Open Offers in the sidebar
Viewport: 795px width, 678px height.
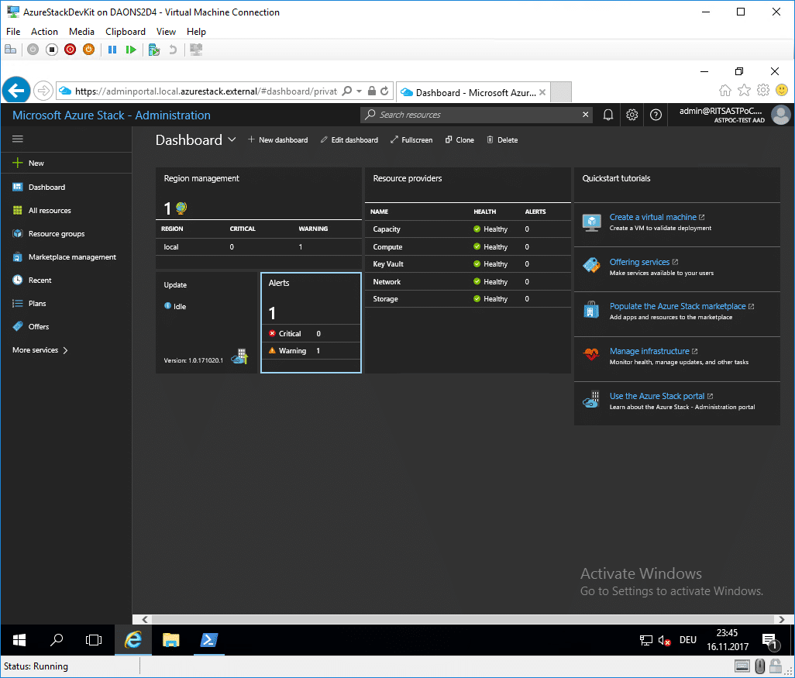pos(67,326)
